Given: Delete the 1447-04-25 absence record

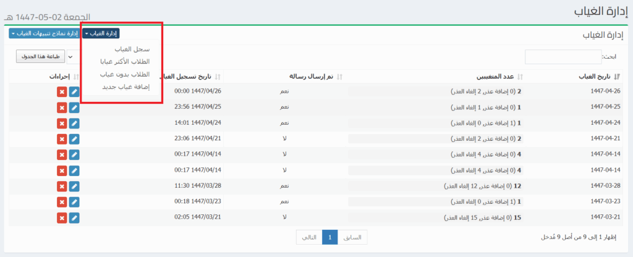Looking at the screenshot, I should [62, 107].
